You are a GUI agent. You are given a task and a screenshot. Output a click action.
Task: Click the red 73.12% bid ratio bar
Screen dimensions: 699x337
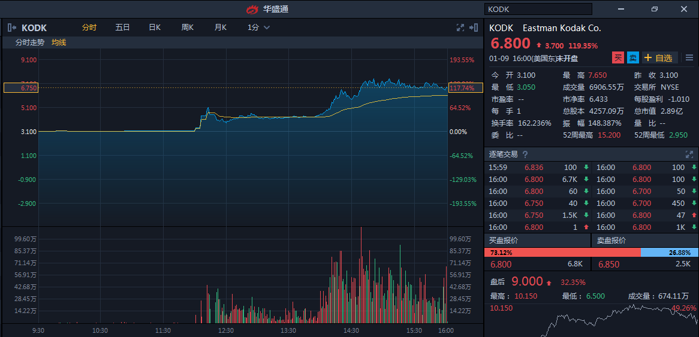coord(562,253)
